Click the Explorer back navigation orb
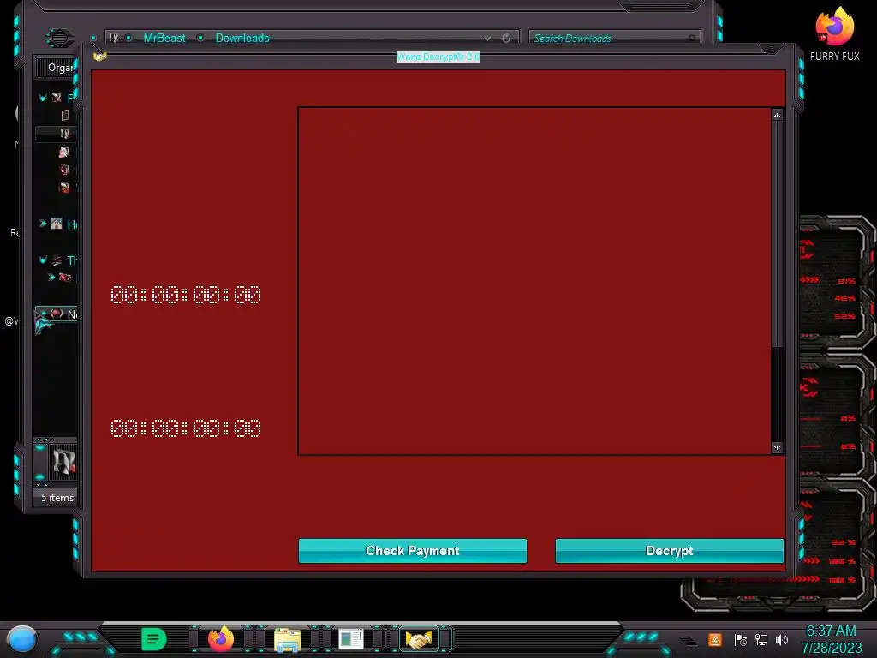The width and height of the screenshot is (877, 658). (59, 38)
